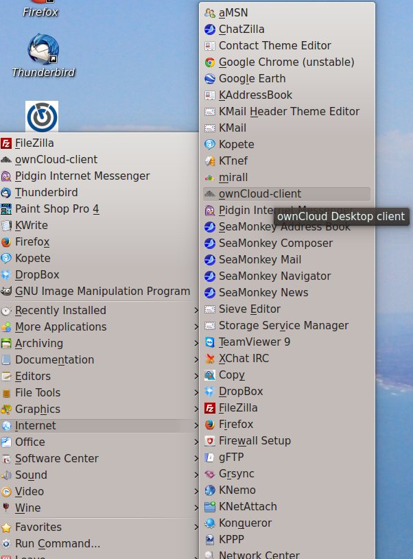The height and width of the screenshot is (559, 413).
Task: Click the Sieve Editor icon
Action: click(210, 309)
